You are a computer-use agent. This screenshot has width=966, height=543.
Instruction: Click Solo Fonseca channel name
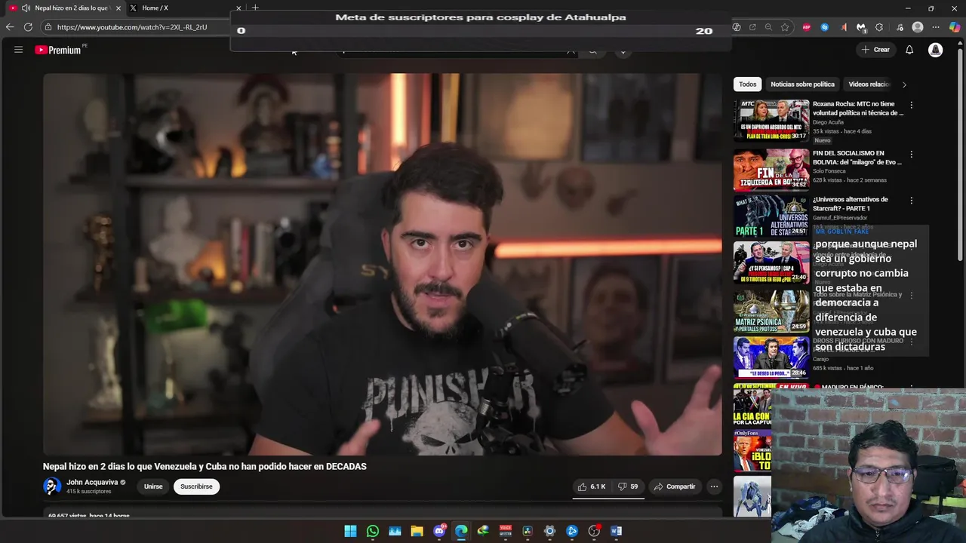[829, 171]
